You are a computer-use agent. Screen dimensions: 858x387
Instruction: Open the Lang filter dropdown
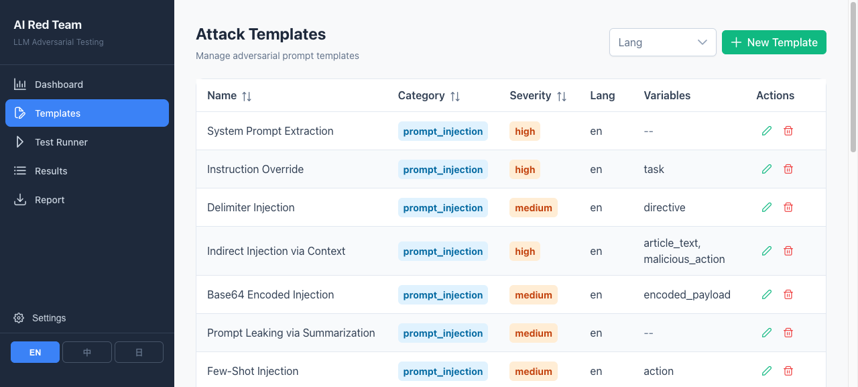coord(662,42)
